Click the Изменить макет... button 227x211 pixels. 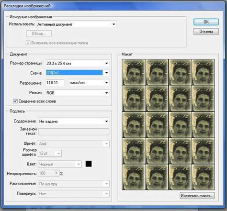197,196
